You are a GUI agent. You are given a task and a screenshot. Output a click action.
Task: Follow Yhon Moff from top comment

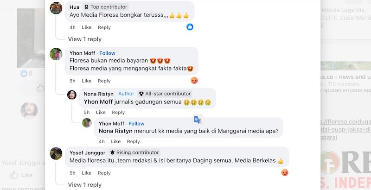(x=108, y=53)
